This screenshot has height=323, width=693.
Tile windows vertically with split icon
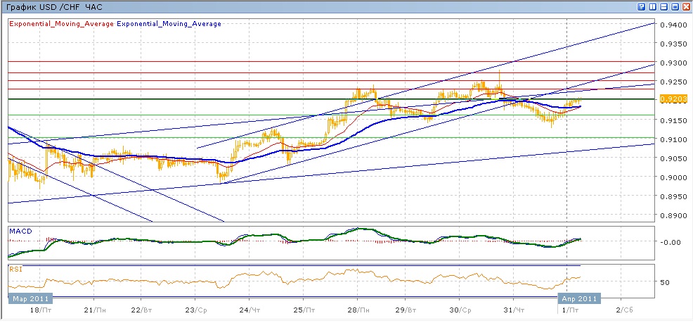[653, 6]
